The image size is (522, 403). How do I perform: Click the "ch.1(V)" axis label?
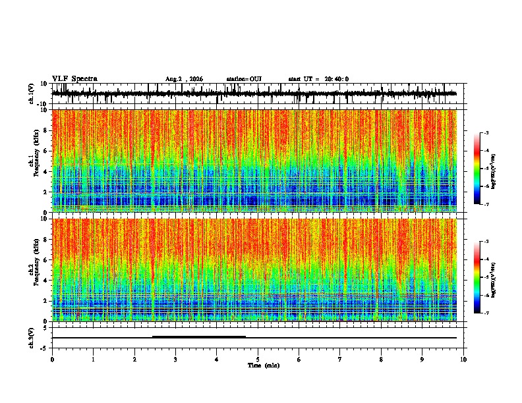point(32,94)
